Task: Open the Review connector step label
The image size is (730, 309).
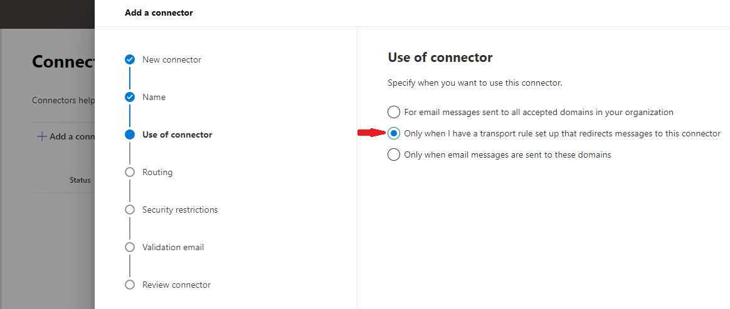Action: click(x=176, y=285)
